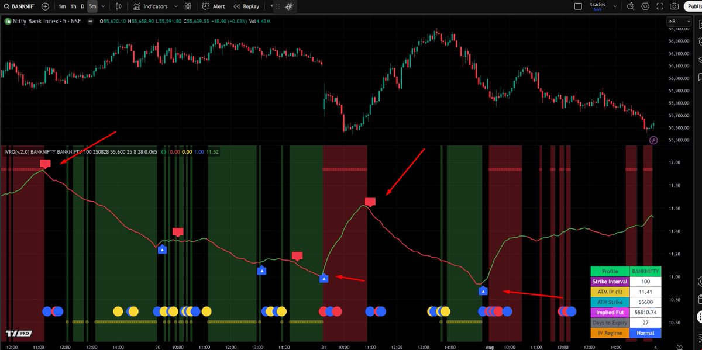Select the active 5m timeframe
Screen dimensions: 702x350
point(92,6)
